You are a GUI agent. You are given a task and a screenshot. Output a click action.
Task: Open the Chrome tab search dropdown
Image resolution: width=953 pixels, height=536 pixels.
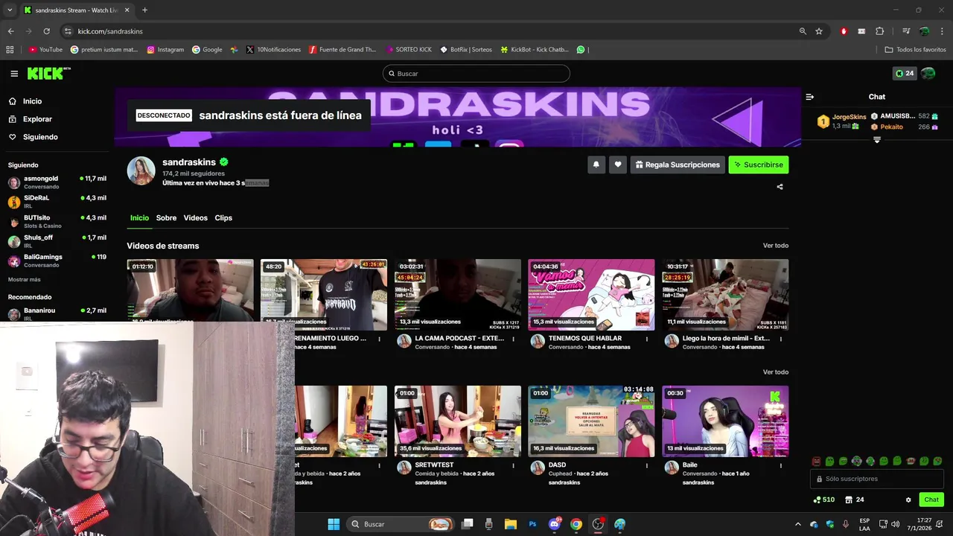[x=10, y=10]
